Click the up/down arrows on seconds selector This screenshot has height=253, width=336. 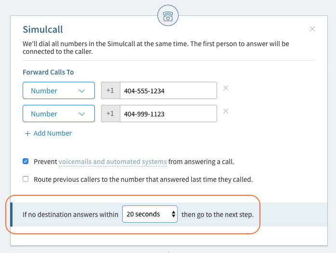point(173,214)
